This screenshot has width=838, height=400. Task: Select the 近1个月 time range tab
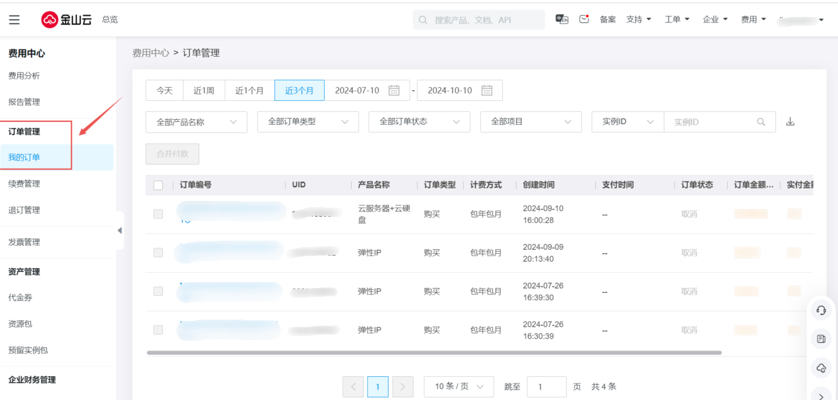[249, 90]
